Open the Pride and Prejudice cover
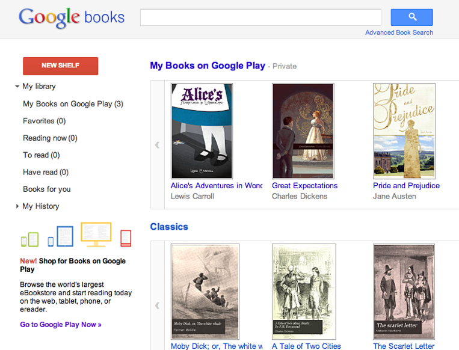The height and width of the screenshot is (350, 459). [404, 130]
